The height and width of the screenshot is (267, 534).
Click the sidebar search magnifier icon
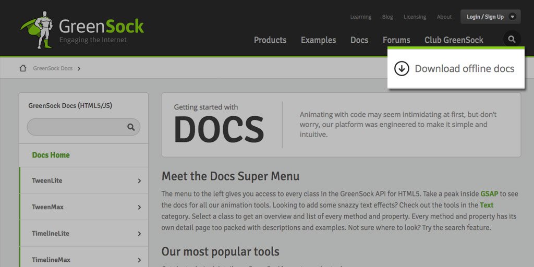click(131, 127)
